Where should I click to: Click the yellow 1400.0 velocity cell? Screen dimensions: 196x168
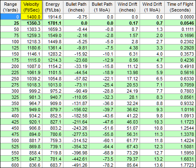(31, 17)
